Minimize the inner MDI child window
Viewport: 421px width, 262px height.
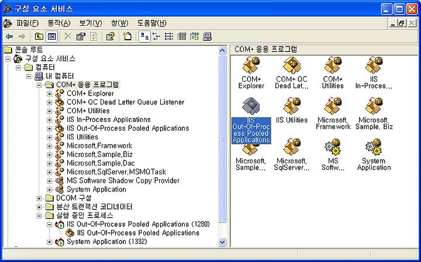(x=393, y=23)
